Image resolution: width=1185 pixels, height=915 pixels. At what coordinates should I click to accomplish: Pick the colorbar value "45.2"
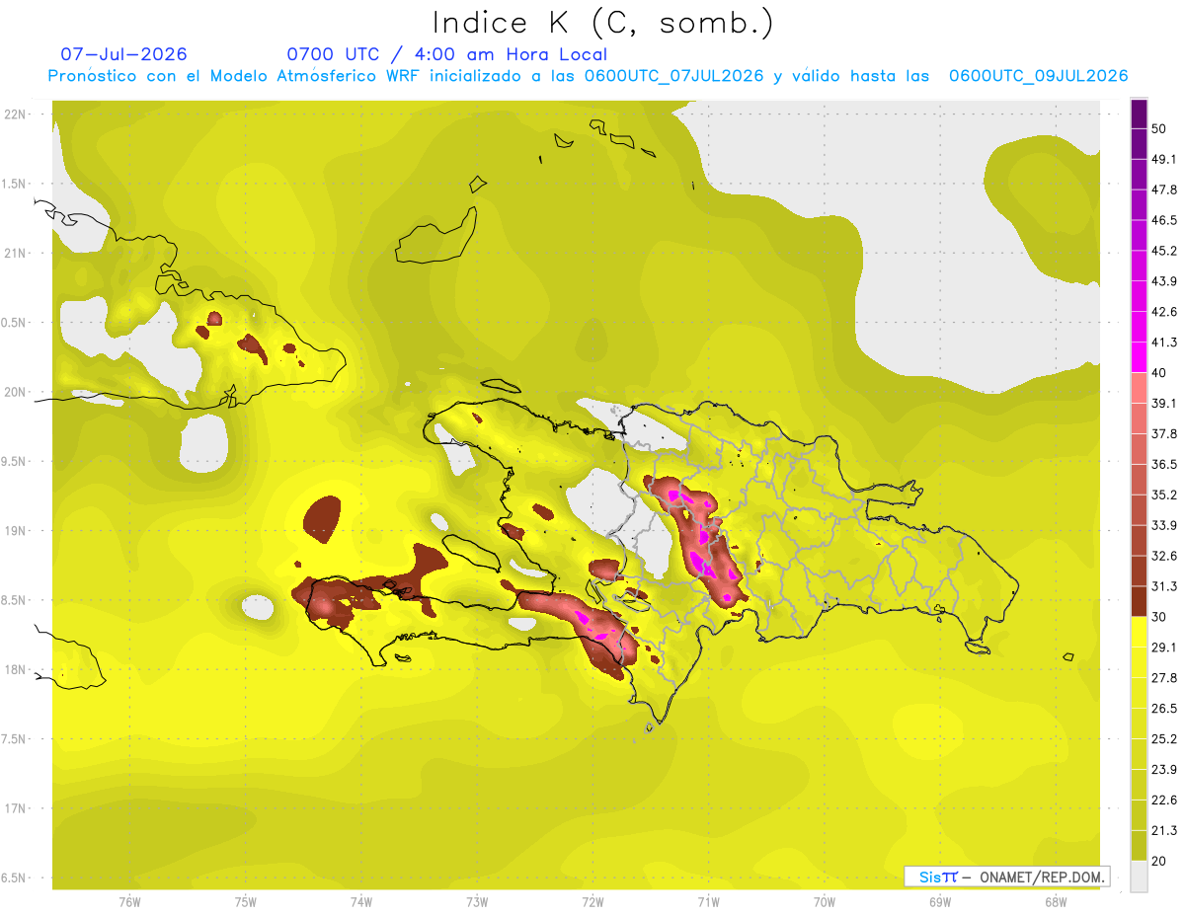click(x=1163, y=251)
